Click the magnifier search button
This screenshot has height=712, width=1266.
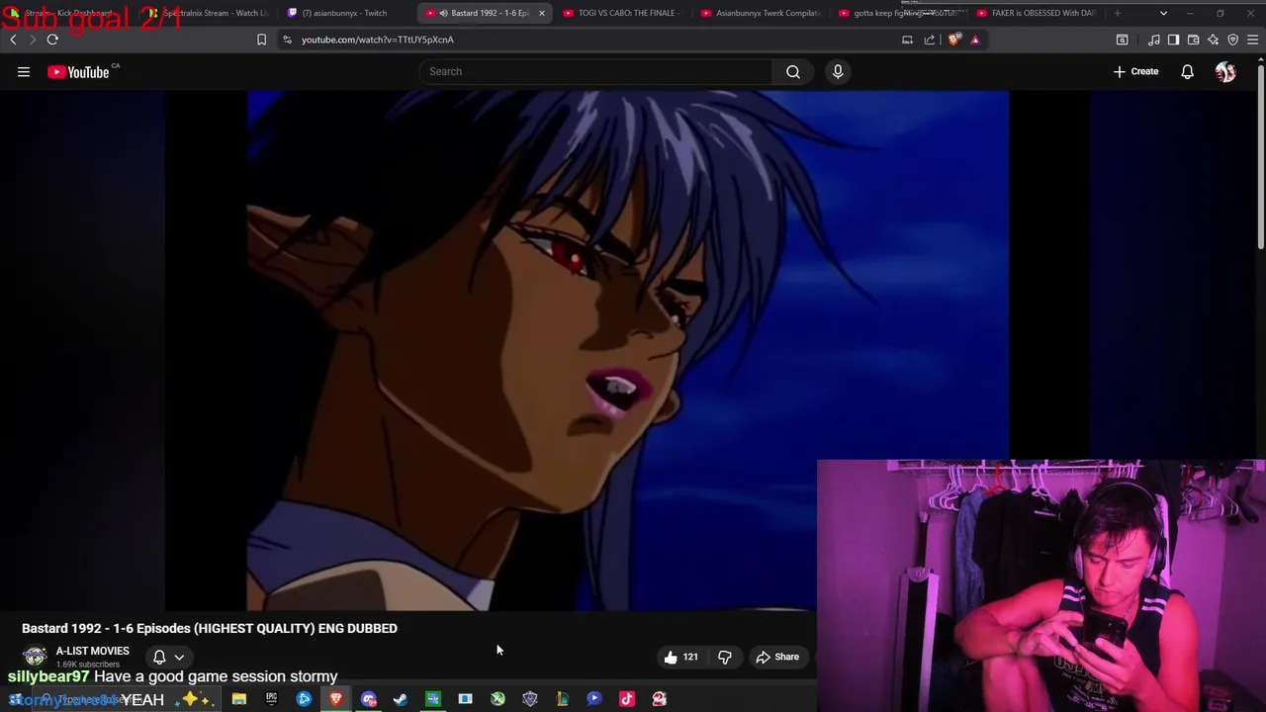[x=793, y=71]
